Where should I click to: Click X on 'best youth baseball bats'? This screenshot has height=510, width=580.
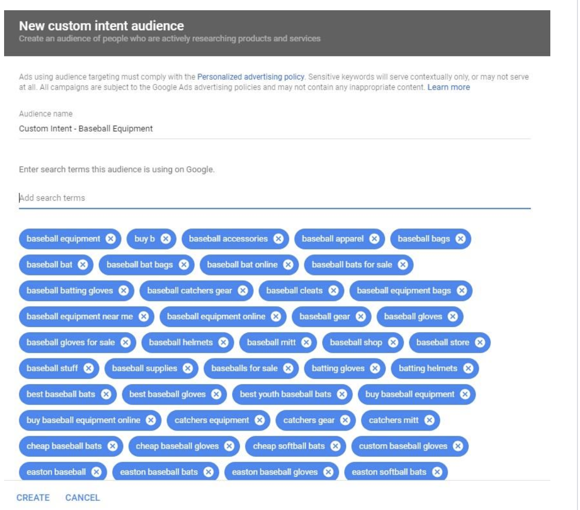tap(342, 394)
